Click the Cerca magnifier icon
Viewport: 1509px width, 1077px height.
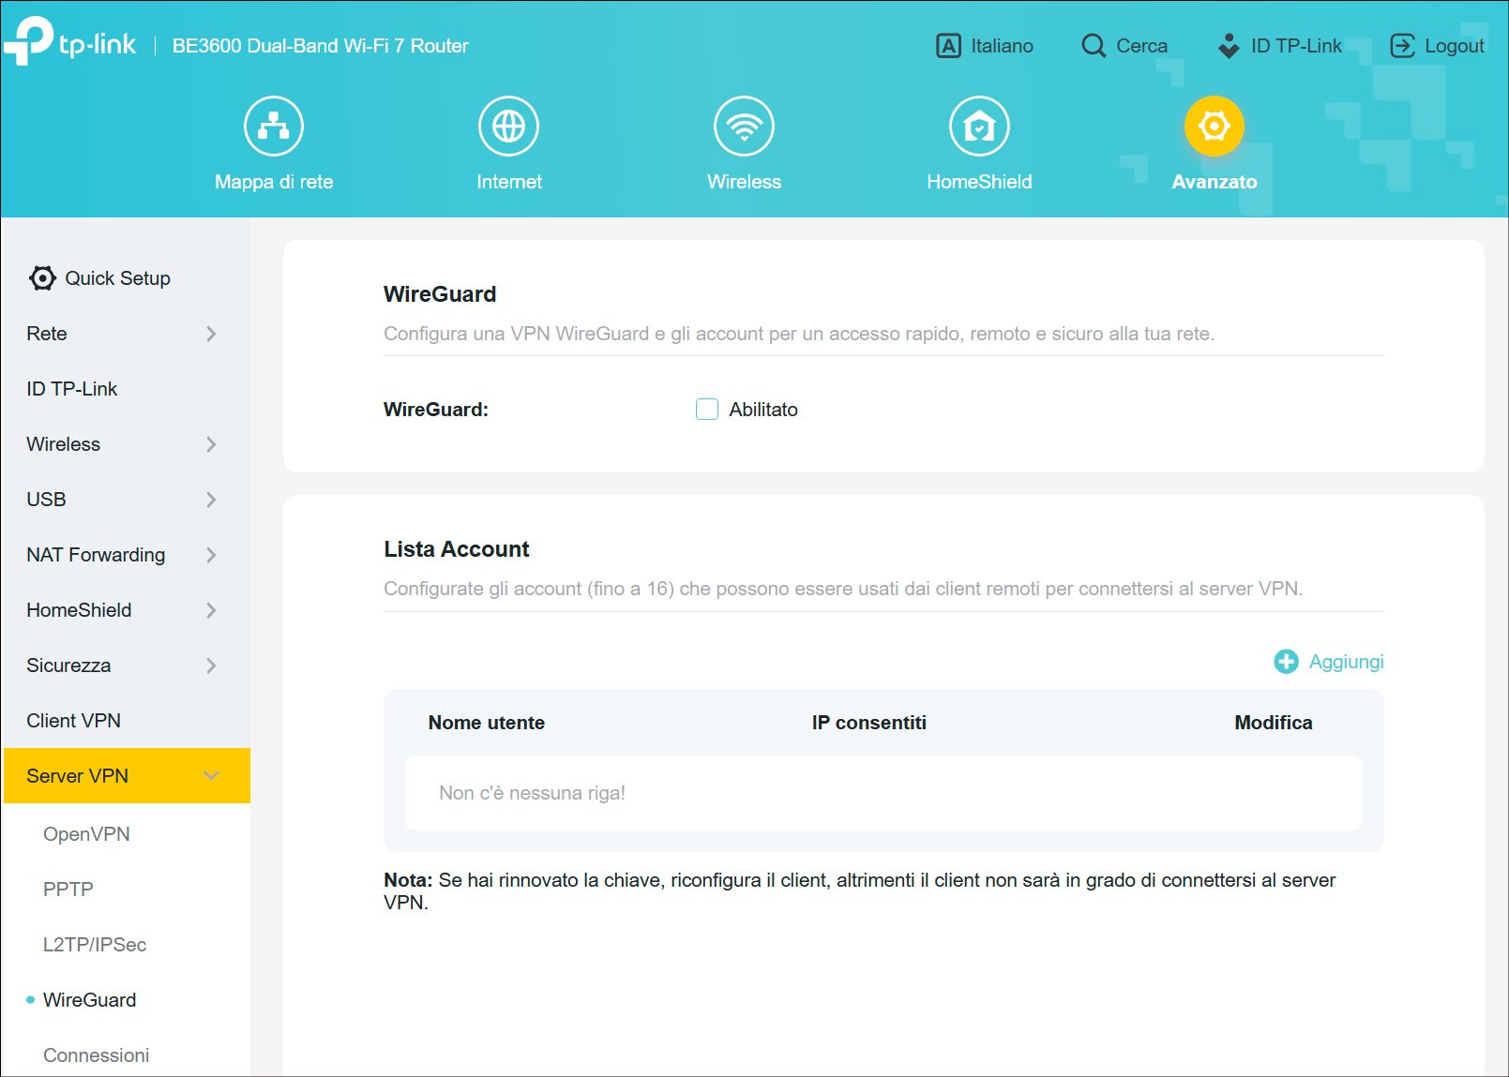click(x=1094, y=45)
